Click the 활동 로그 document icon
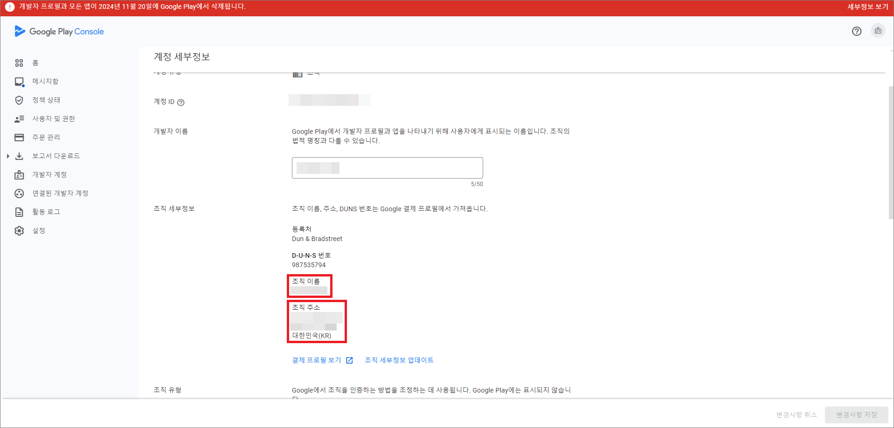The height and width of the screenshot is (428, 894). (x=19, y=212)
